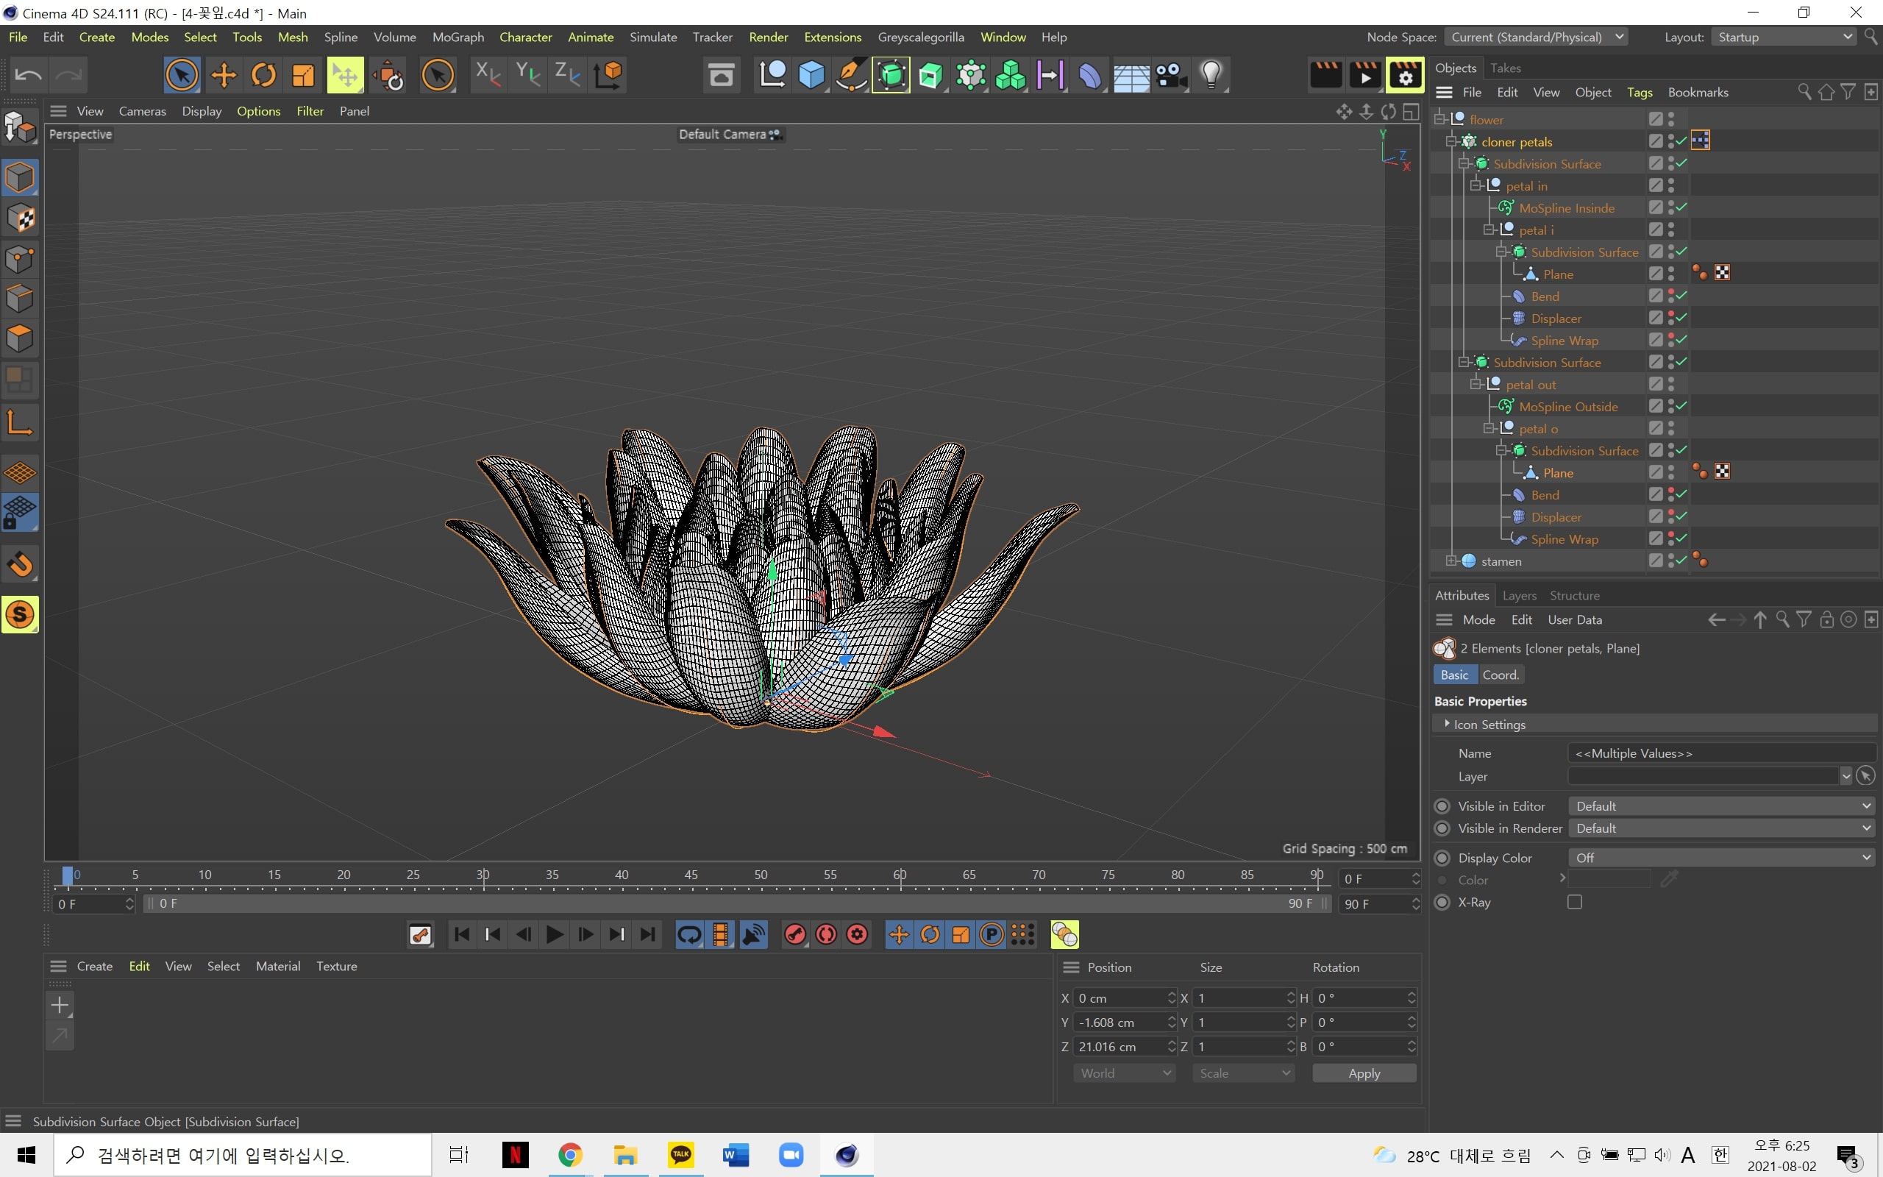
Task: Switch to Polygons mode in sidebar
Action: click(x=21, y=339)
